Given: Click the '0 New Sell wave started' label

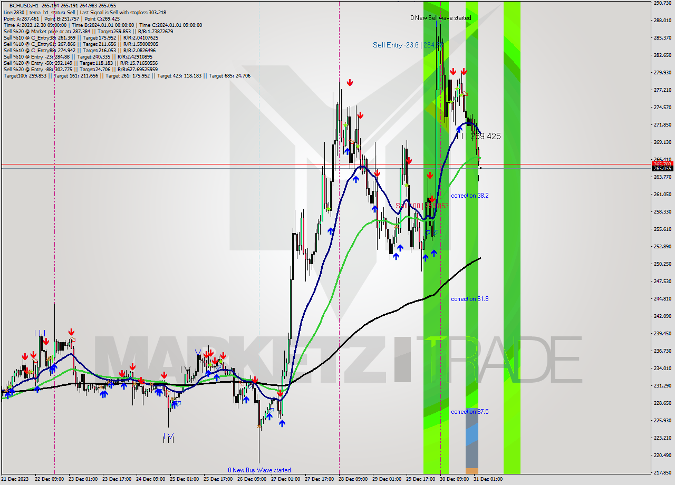Looking at the screenshot, I should pyautogui.click(x=441, y=18).
